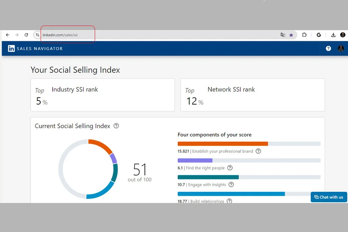The width and height of the screenshot is (348, 232).
Task: Click the 18.77 Build relationships label
Action: tap(201, 201)
